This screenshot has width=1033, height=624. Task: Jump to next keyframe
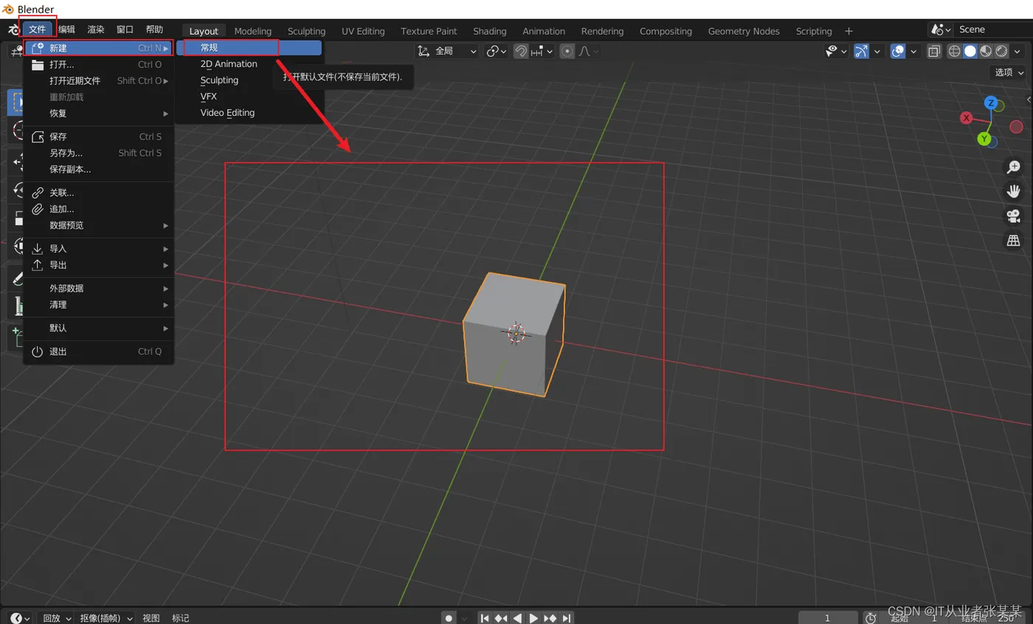(550, 618)
